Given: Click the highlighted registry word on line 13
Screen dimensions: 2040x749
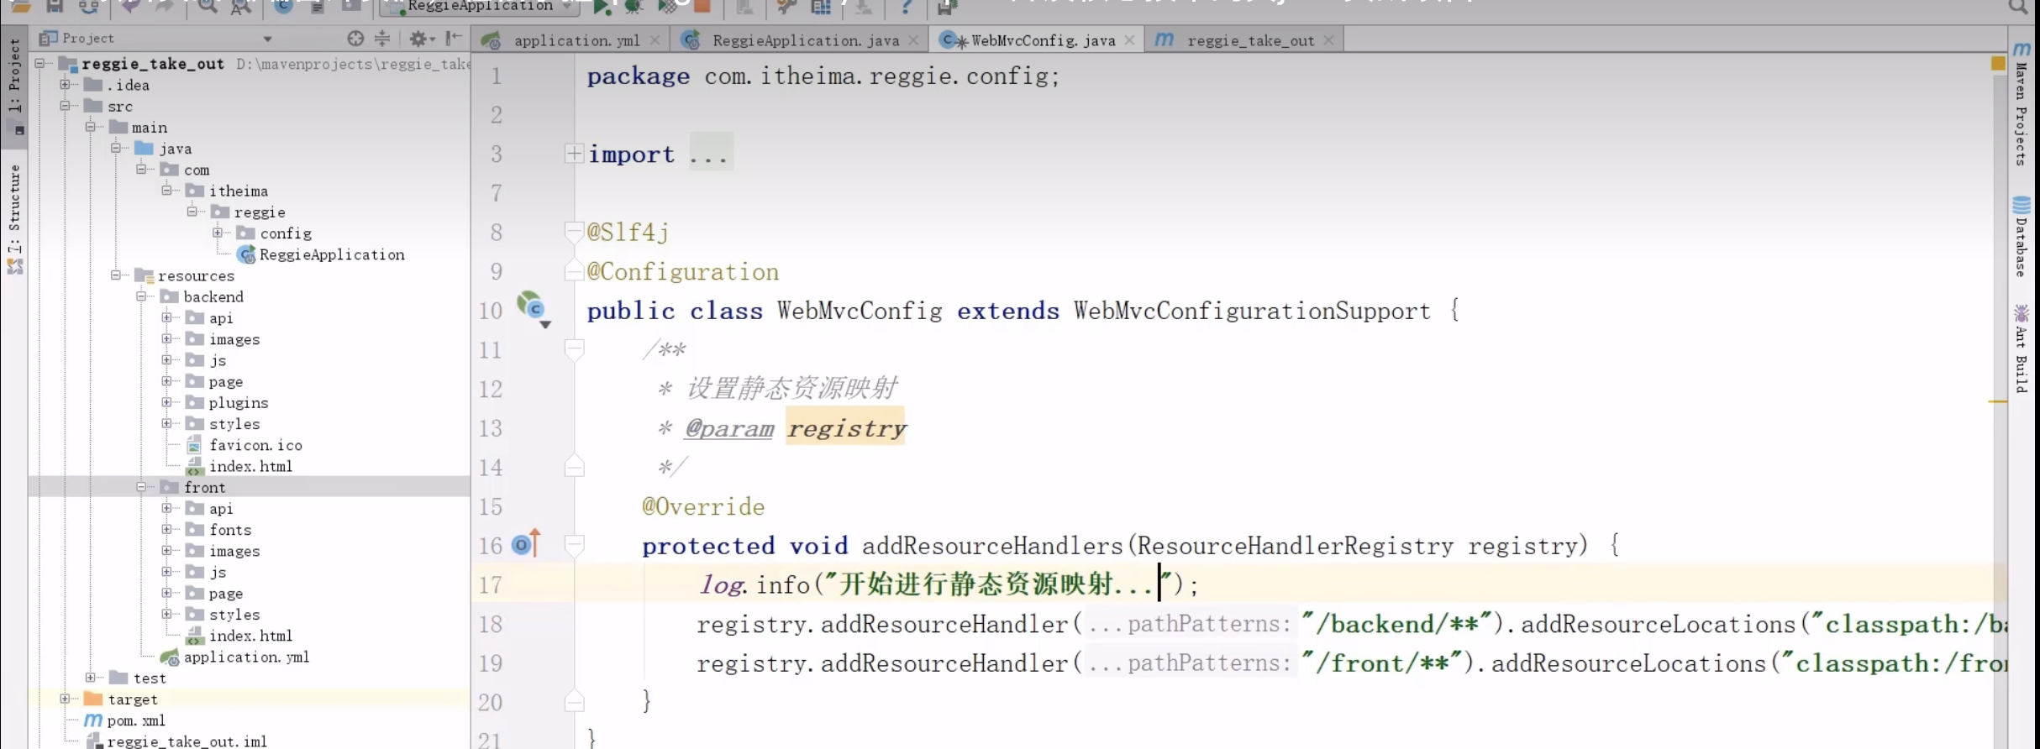Looking at the screenshot, I should coord(846,428).
